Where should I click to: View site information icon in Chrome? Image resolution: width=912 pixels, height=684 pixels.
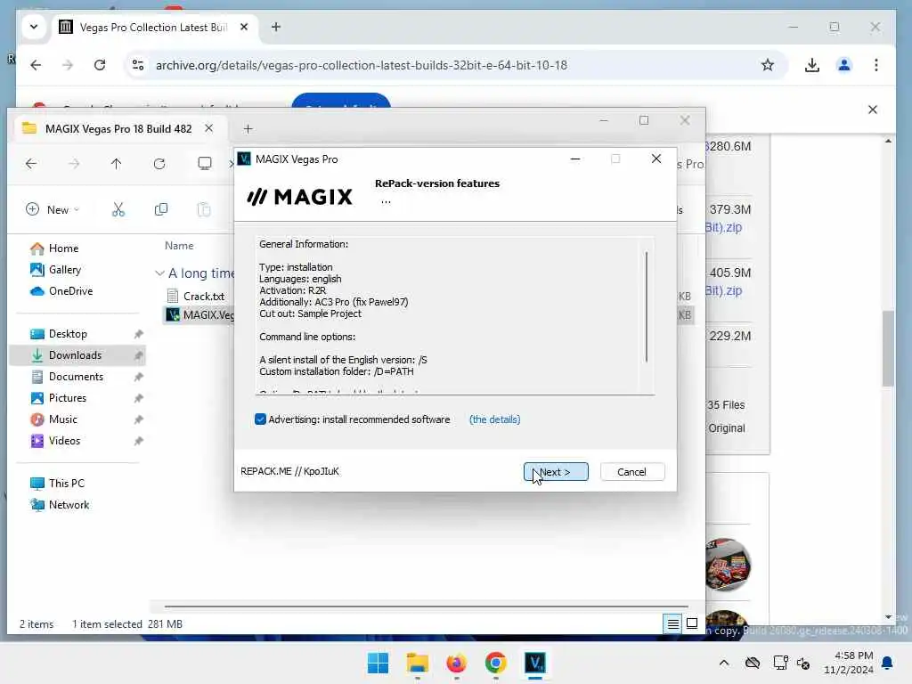138,65
